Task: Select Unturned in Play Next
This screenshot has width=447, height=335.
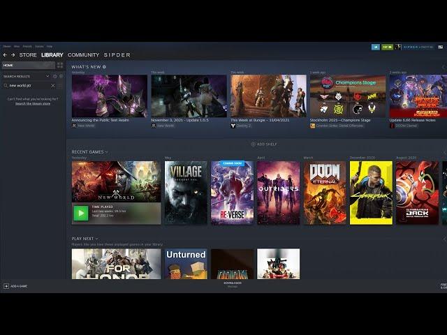Action: pos(186,264)
